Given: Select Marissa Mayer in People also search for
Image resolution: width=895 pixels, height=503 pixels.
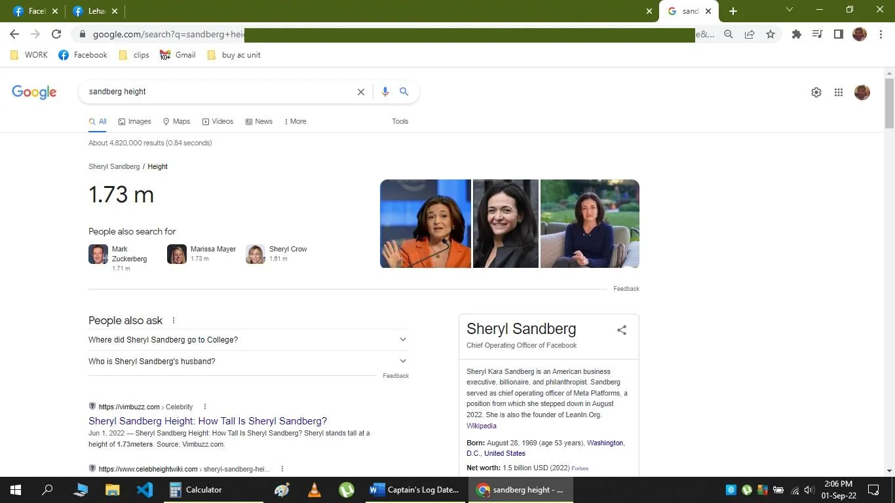Looking at the screenshot, I should (x=202, y=254).
